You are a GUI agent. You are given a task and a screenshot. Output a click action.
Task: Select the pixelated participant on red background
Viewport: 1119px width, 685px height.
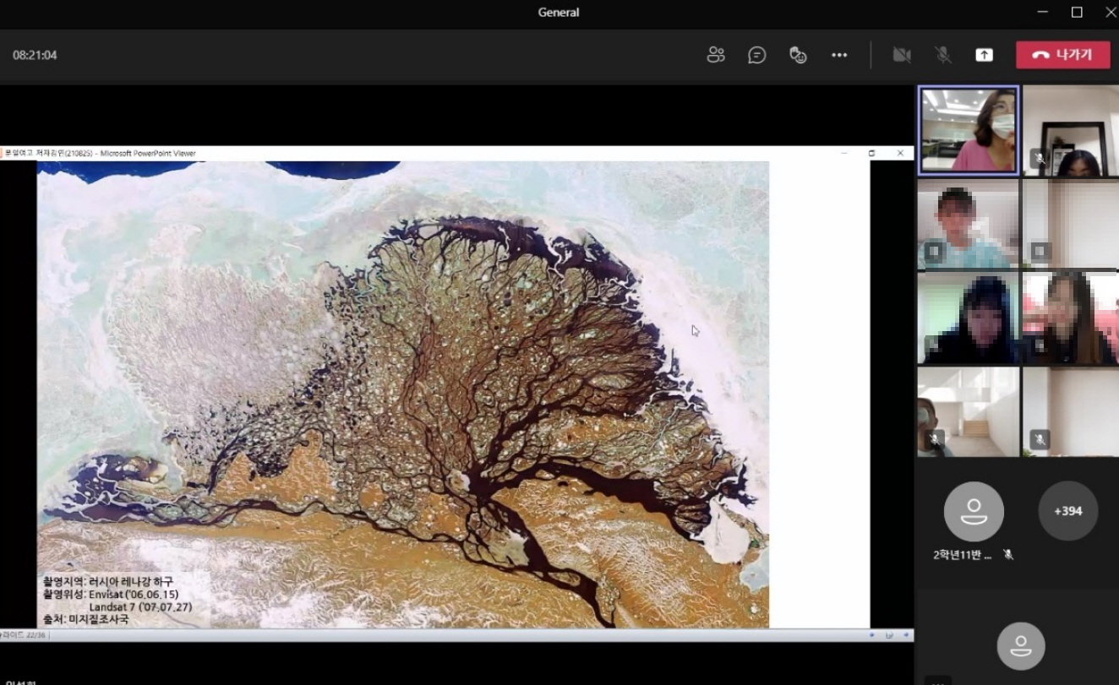point(1070,318)
